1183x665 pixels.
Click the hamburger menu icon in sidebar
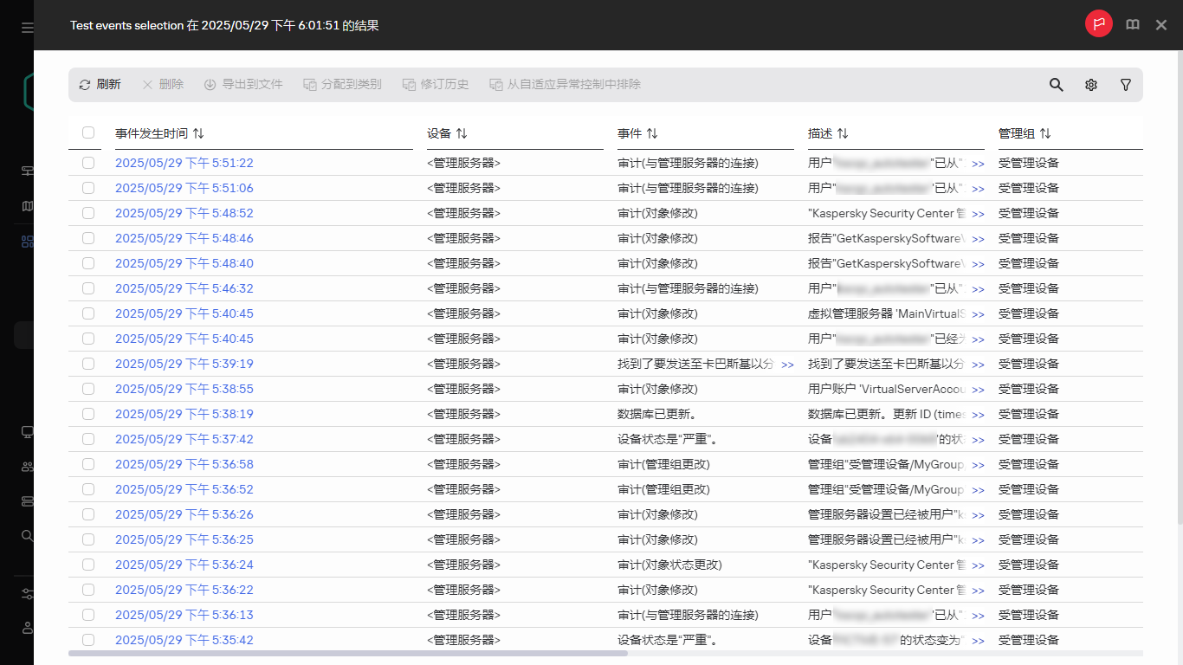(28, 28)
